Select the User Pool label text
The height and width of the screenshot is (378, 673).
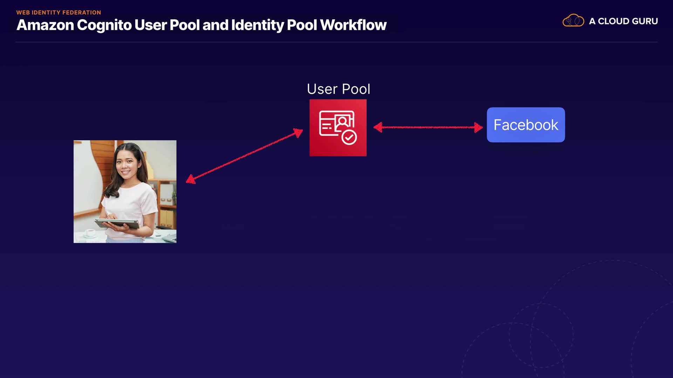pyautogui.click(x=338, y=89)
